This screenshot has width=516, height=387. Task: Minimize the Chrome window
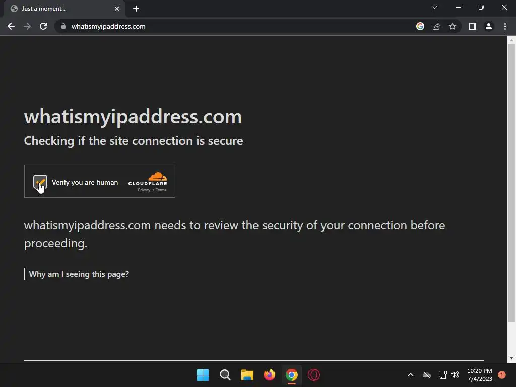coord(458,7)
